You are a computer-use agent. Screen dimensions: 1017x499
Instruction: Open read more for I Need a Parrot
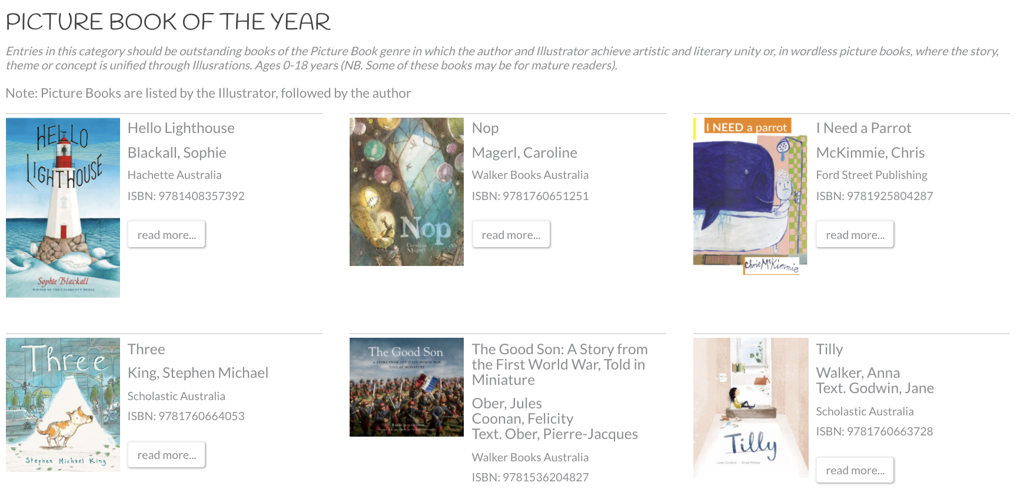855,234
